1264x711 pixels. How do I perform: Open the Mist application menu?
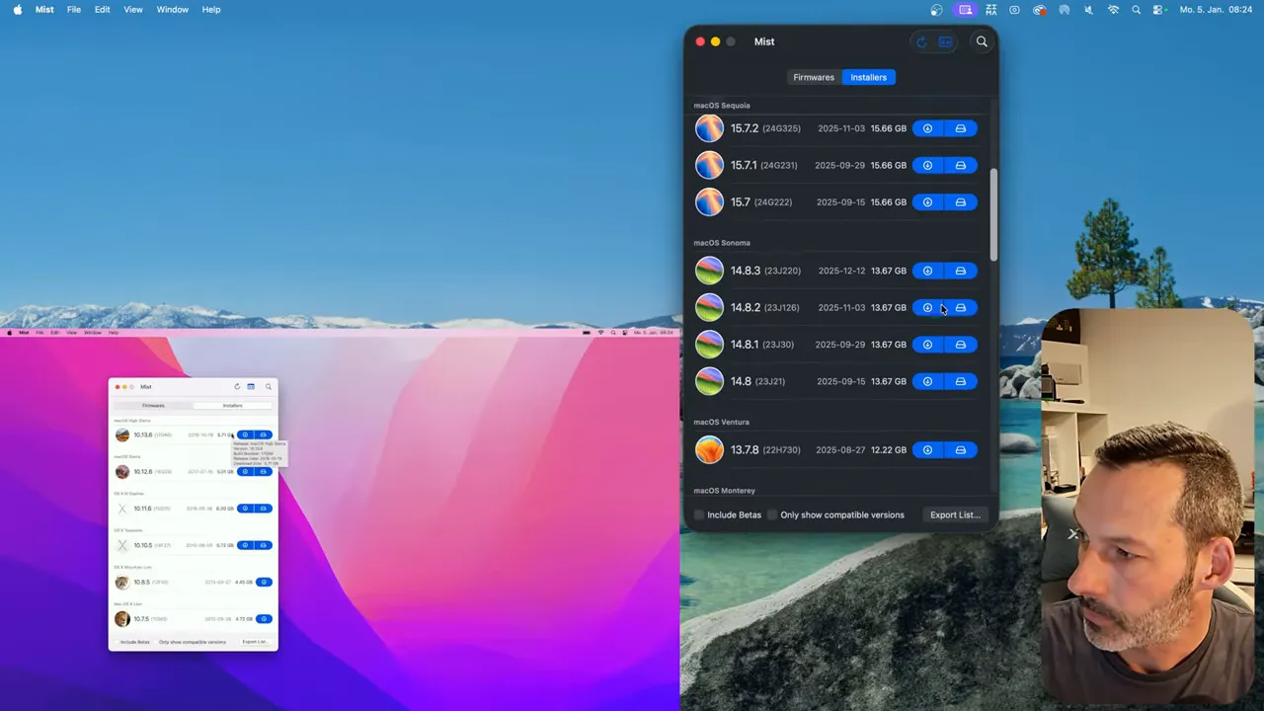(x=44, y=9)
